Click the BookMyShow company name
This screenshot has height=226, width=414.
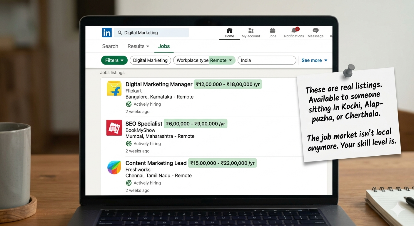140,130
